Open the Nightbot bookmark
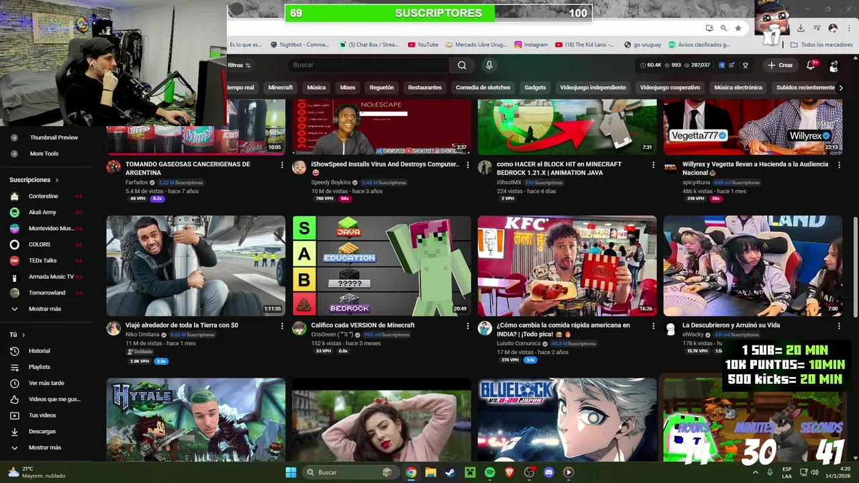Screen dimensions: 859x483 click(x=300, y=45)
